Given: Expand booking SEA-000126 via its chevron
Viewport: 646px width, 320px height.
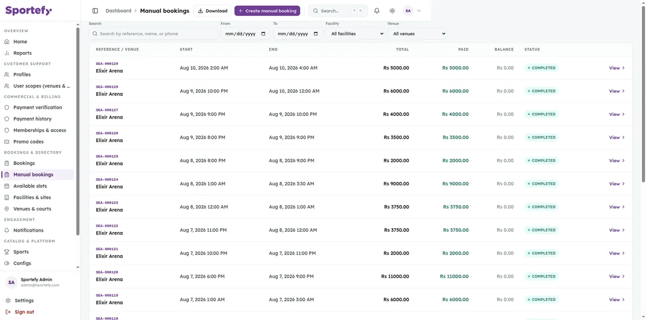Looking at the screenshot, I should (x=623, y=137).
